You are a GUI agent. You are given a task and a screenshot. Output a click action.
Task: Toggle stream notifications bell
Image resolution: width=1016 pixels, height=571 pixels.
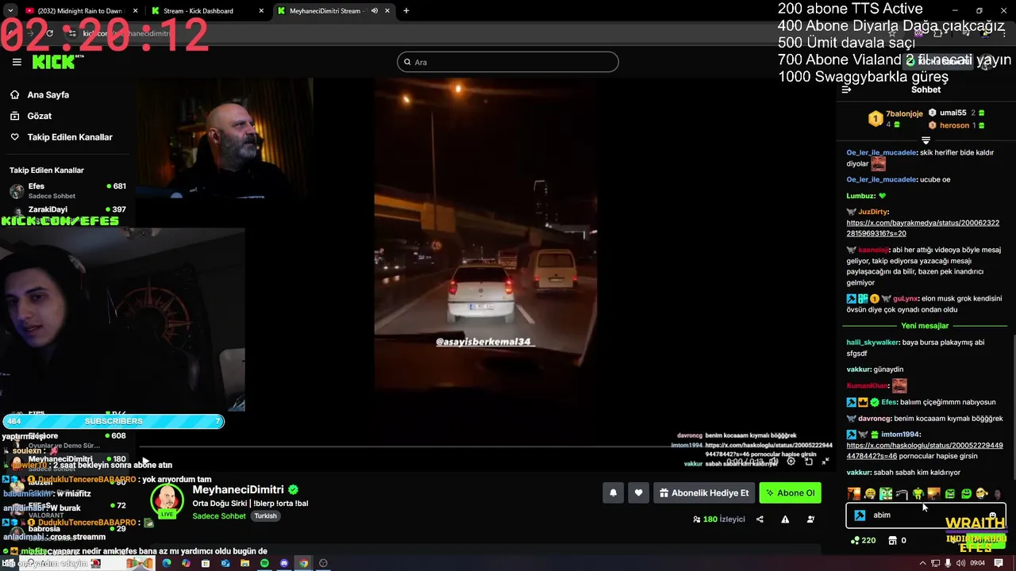coord(613,492)
